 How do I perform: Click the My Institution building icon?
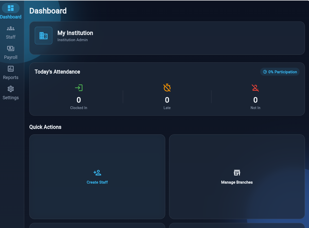tap(44, 35)
